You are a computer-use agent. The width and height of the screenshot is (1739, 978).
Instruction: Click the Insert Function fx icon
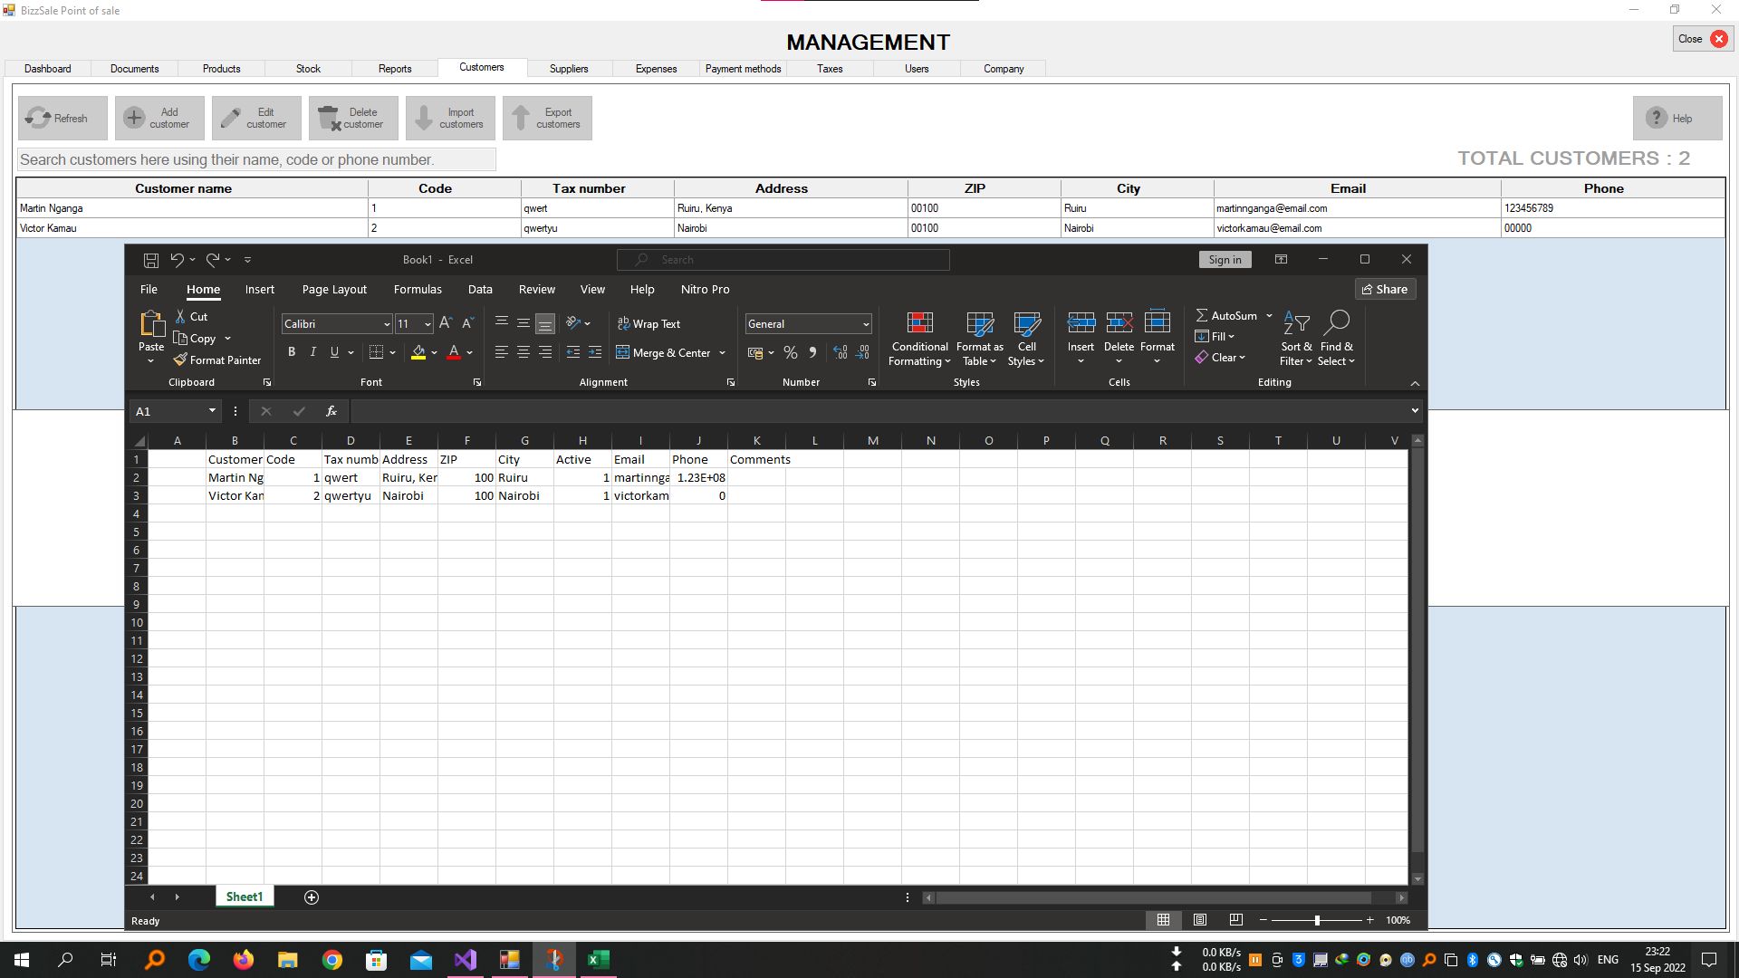point(331,411)
